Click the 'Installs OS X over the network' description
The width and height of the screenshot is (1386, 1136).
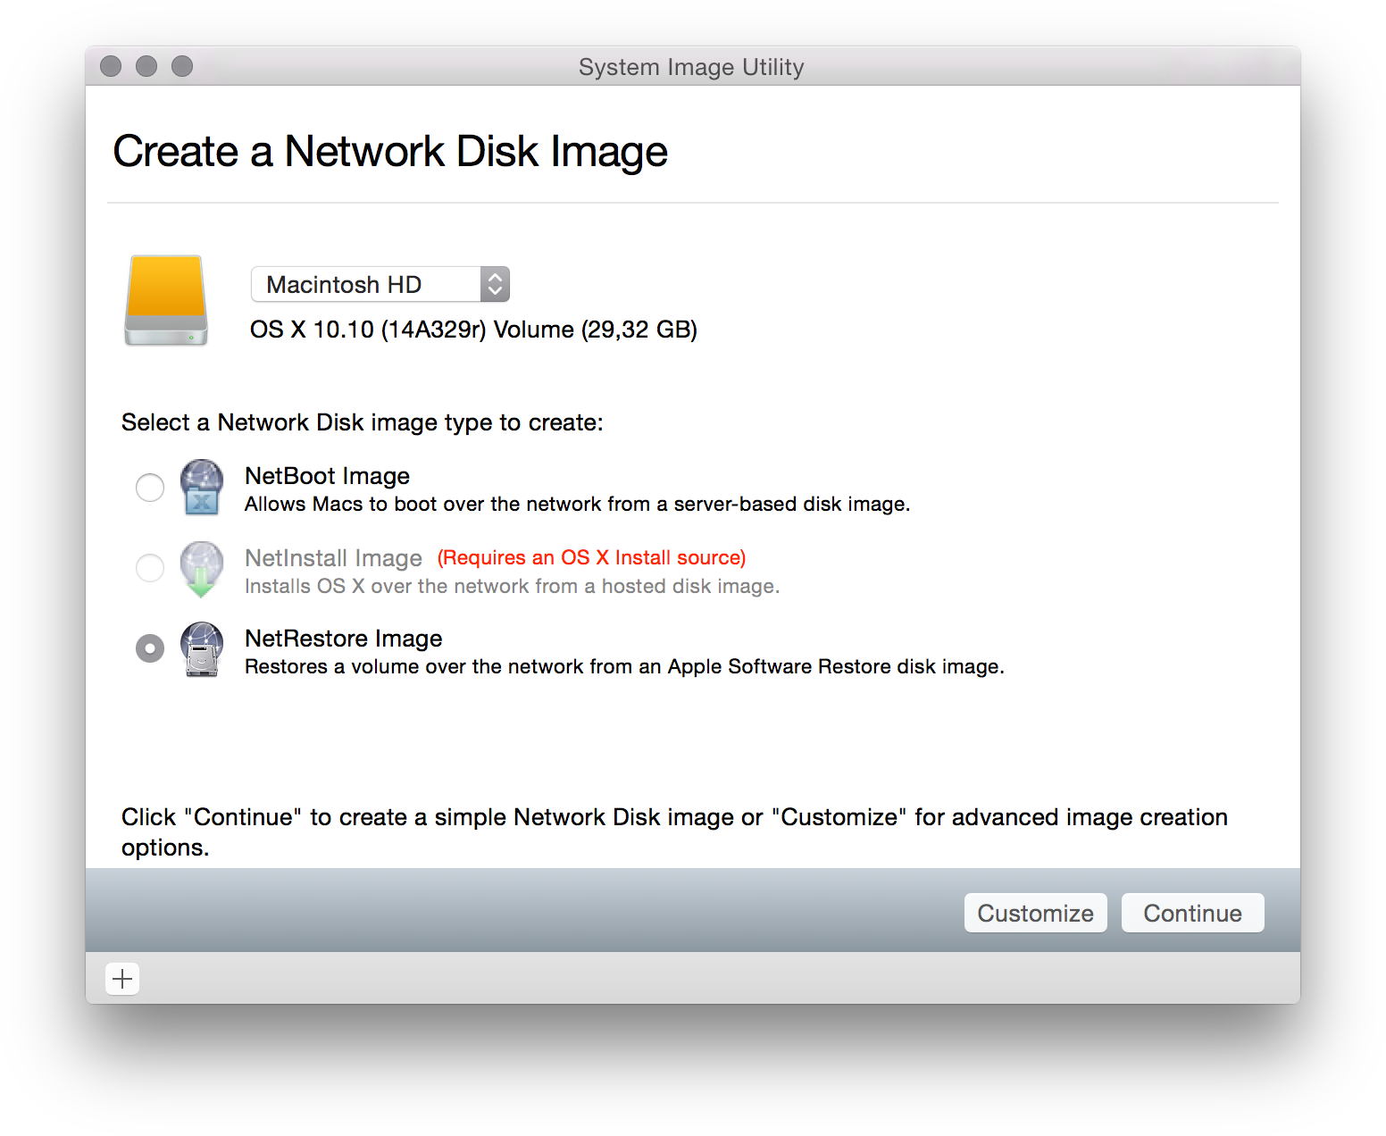pos(512,587)
